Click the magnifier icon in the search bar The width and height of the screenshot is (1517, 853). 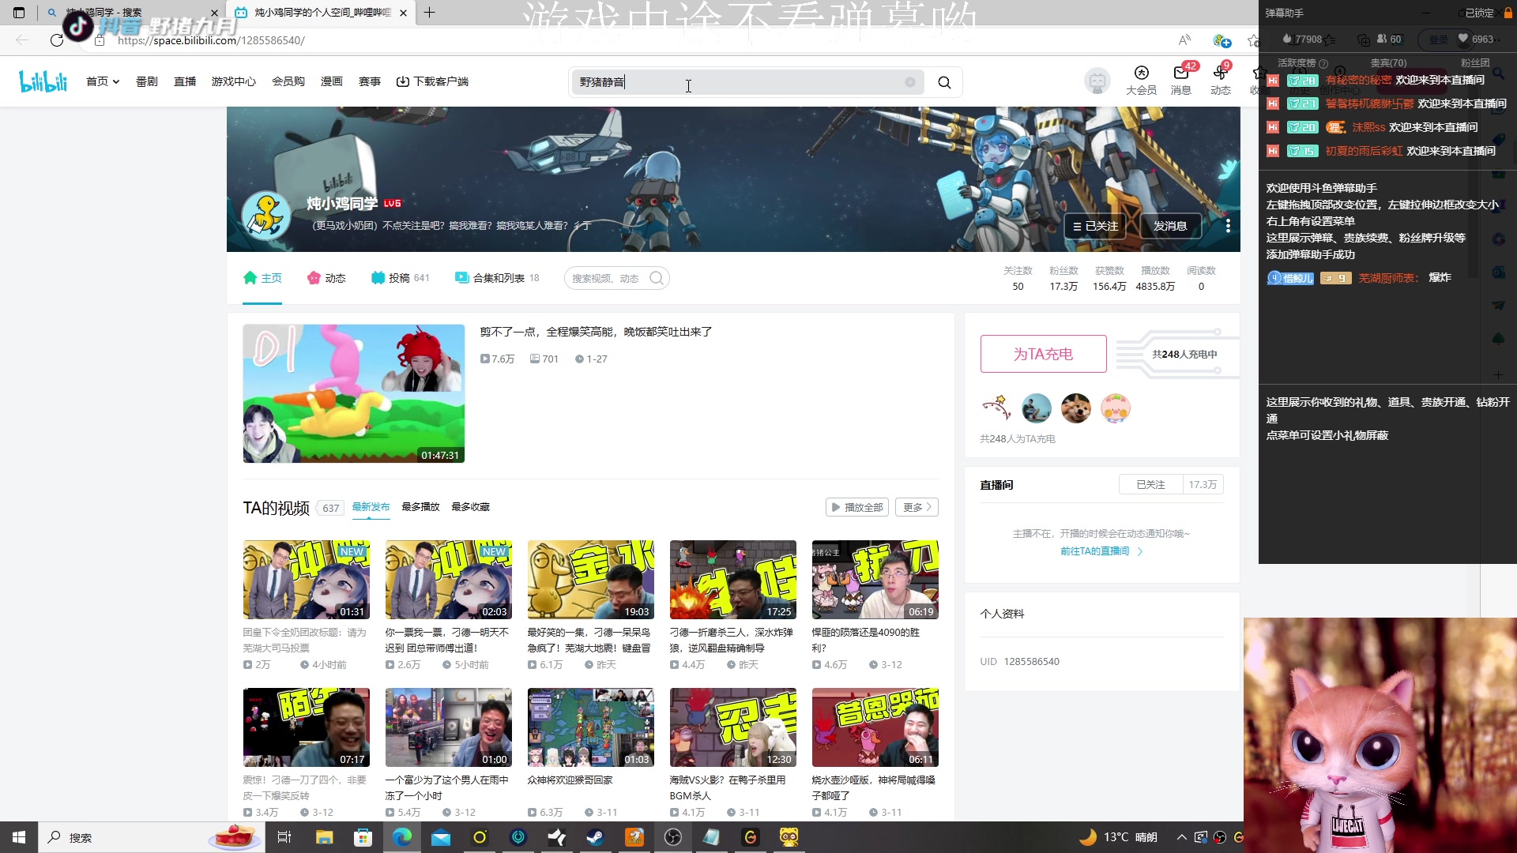[x=944, y=81]
